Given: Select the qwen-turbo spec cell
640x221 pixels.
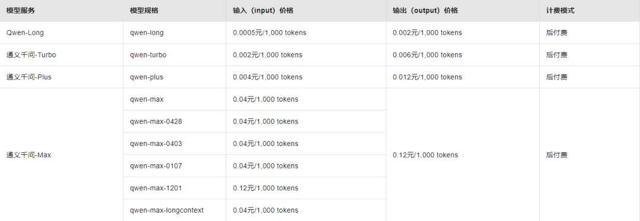Looking at the screenshot, I should coord(175,55).
